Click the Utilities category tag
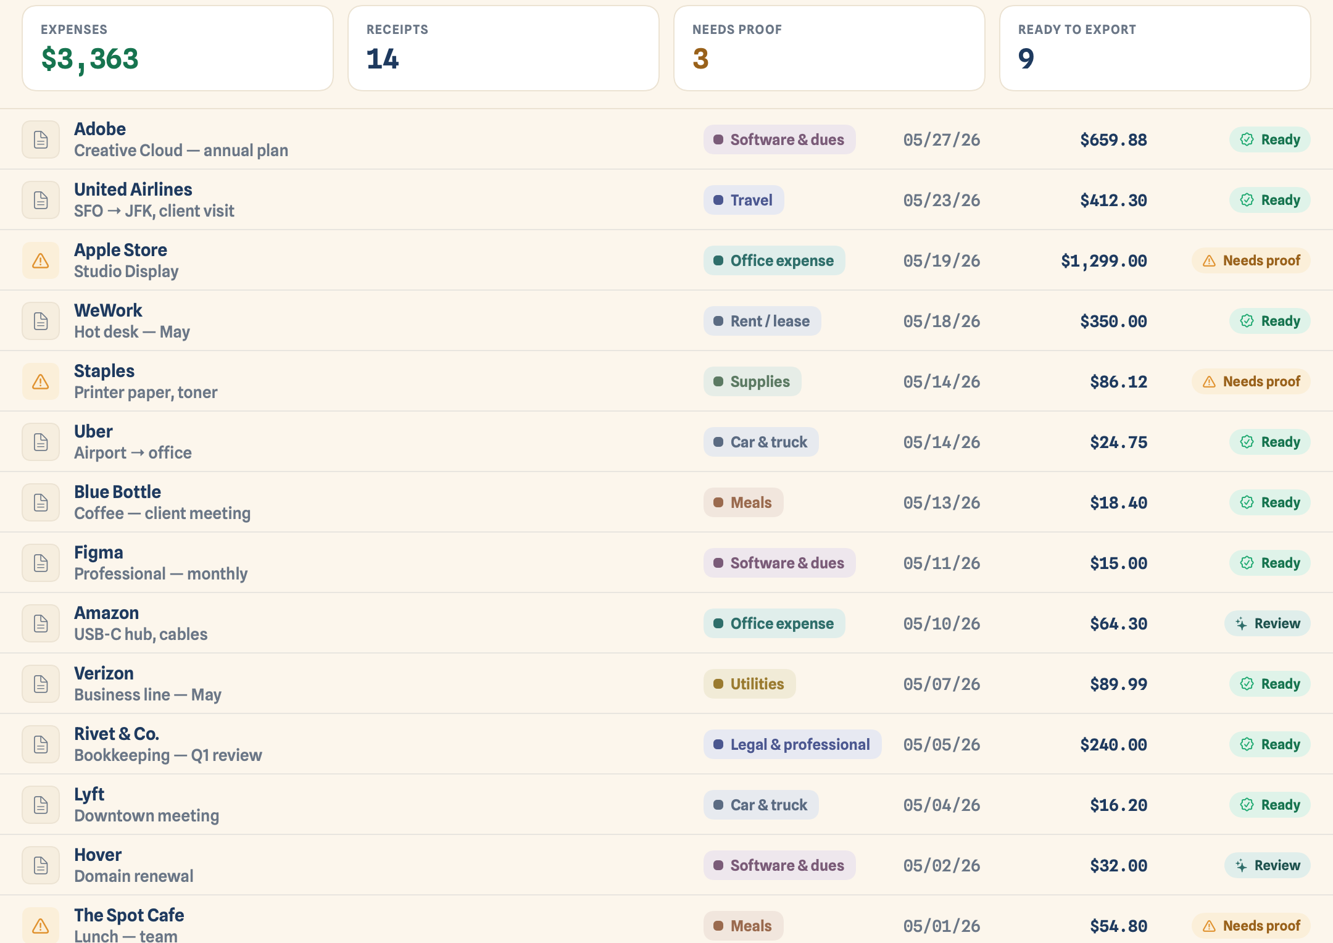Screen dimensions: 1333x943 750,684
